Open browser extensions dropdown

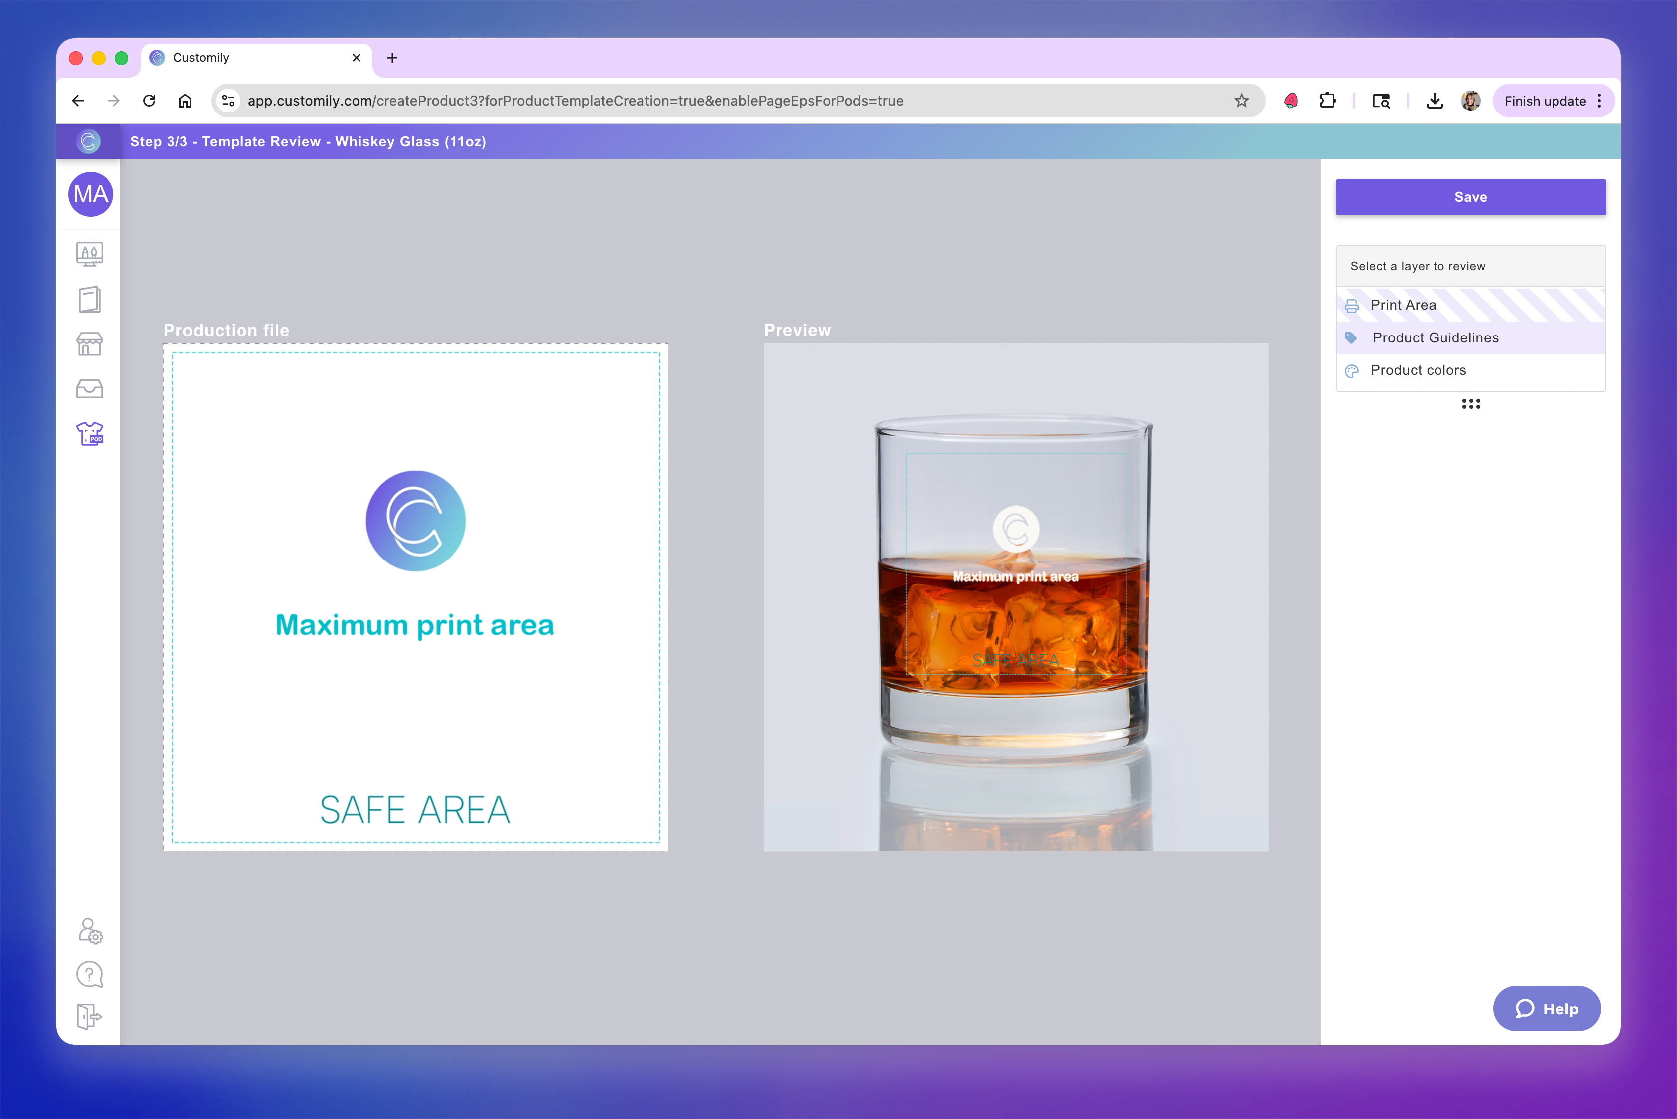click(1328, 101)
